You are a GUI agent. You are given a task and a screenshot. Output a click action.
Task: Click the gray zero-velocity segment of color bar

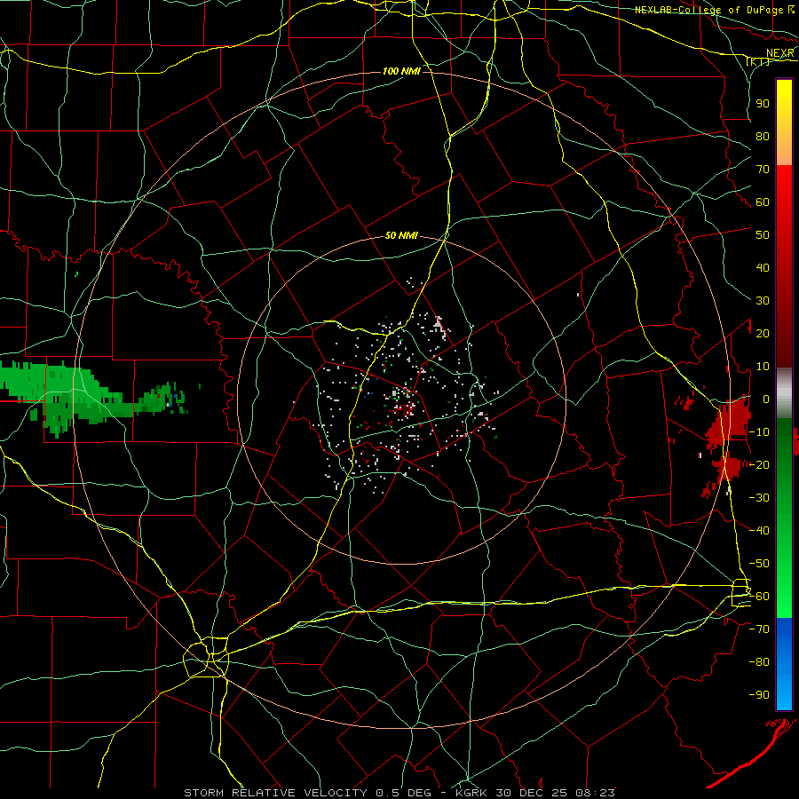784,393
